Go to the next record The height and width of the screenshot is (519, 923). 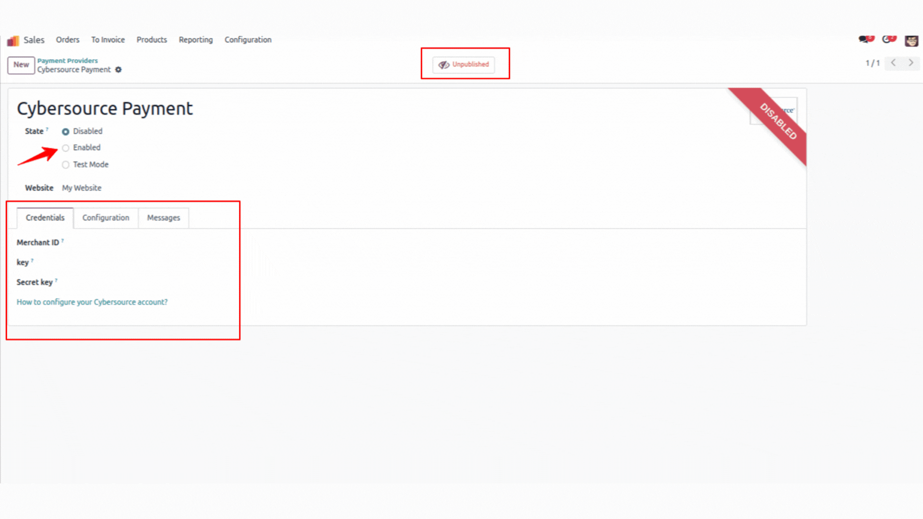tap(911, 63)
